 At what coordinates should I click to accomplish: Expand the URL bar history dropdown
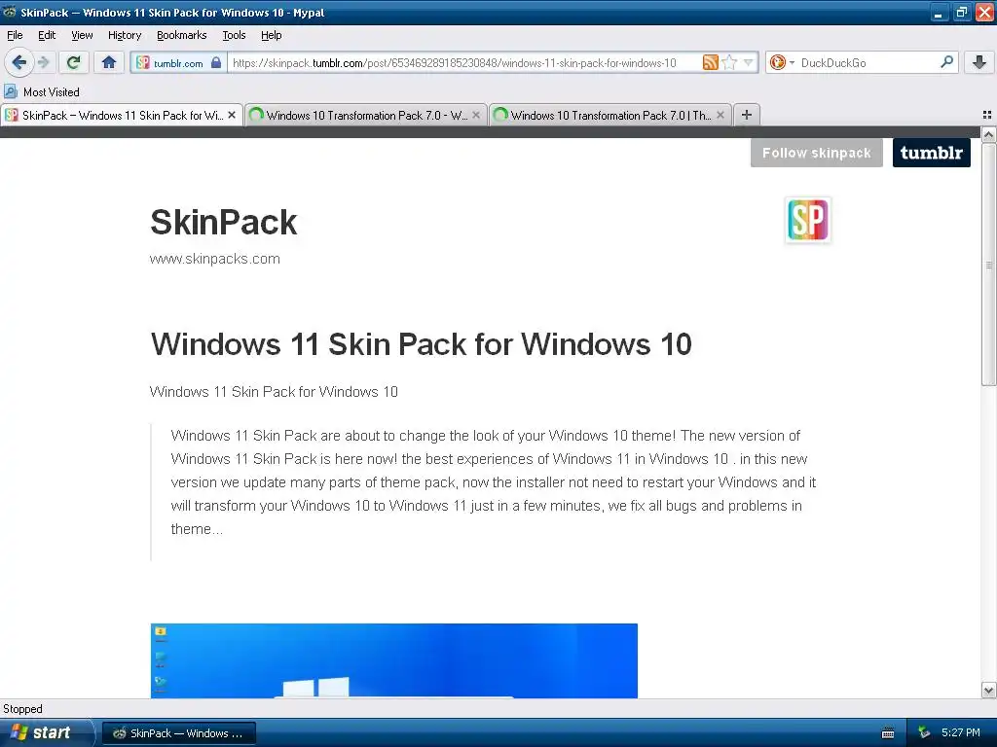749,62
